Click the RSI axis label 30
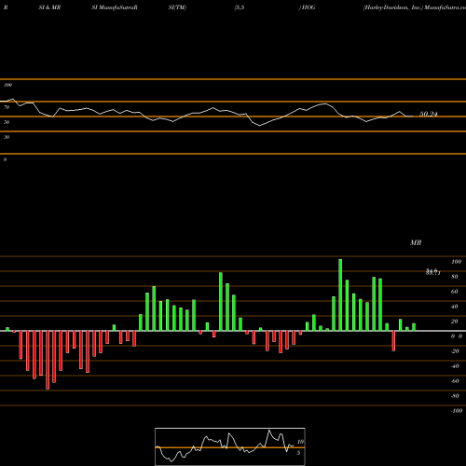Image resolution: width=466 pixels, height=466 pixels. pyautogui.click(x=7, y=137)
